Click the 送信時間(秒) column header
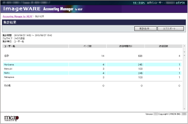The image size is (188, 124). (125, 46)
